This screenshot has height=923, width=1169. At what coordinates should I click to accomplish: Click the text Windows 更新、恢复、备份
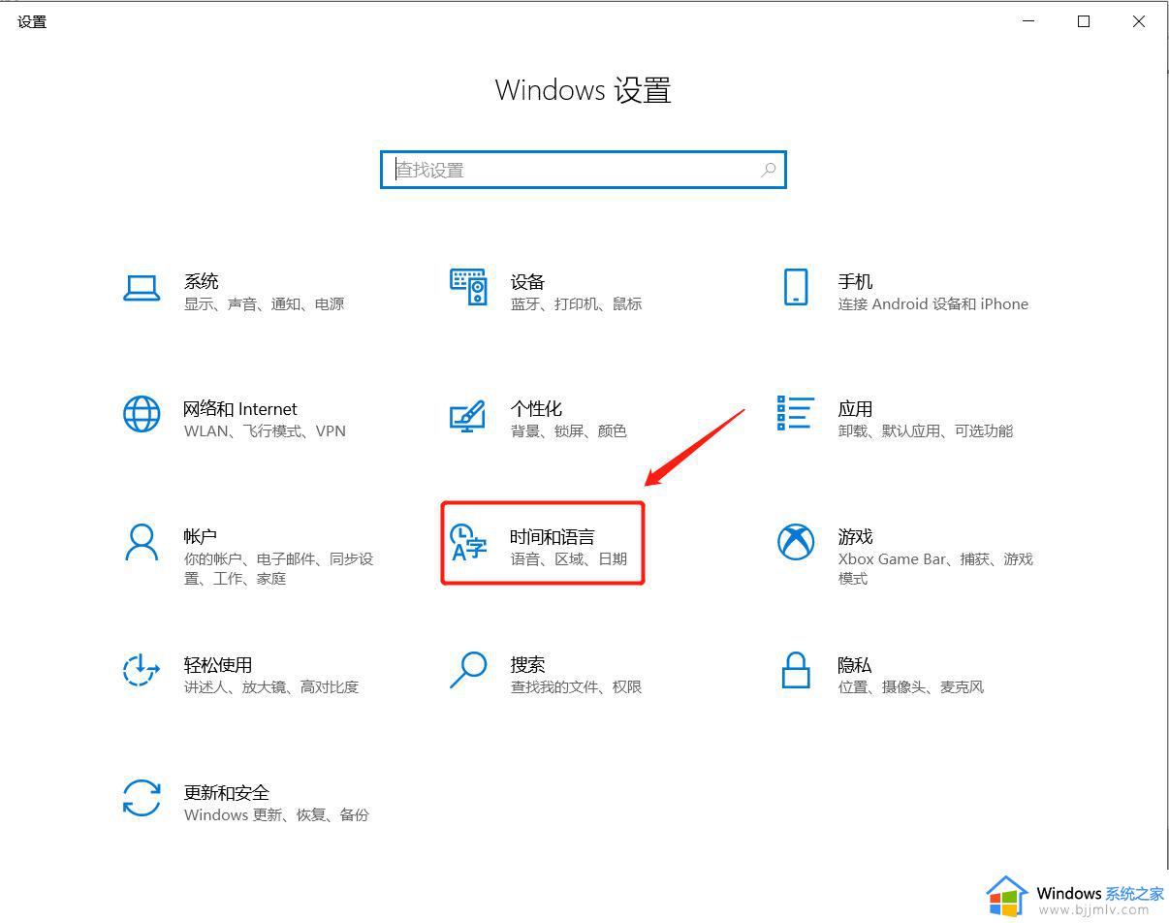tap(276, 814)
